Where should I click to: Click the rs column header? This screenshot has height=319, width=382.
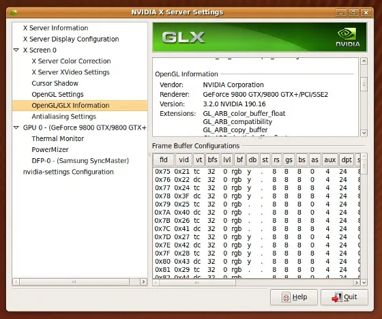click(276, 160)
